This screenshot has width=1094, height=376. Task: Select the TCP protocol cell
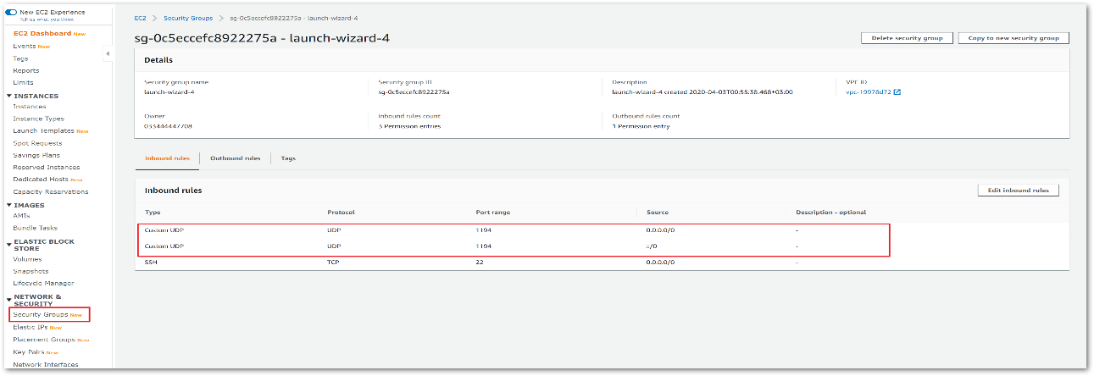(x=333, y=263)
